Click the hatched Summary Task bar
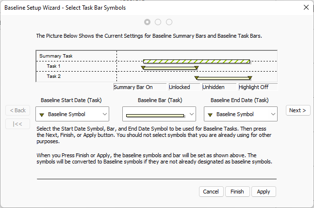This screenshot has height=208, width=314. click(197, 61)
